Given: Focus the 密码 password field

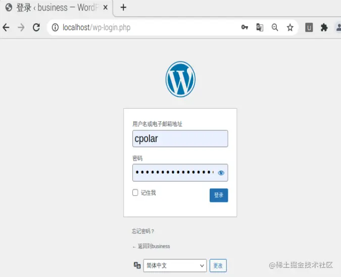Looking at the screenshot, I should (x=180, y=173).
